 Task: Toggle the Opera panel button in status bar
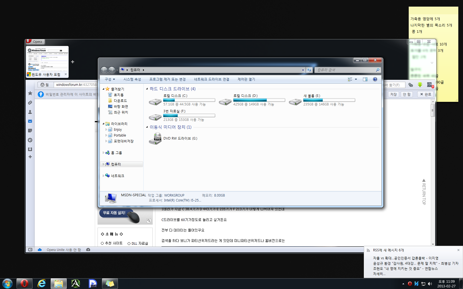click(x=30, y=250)
